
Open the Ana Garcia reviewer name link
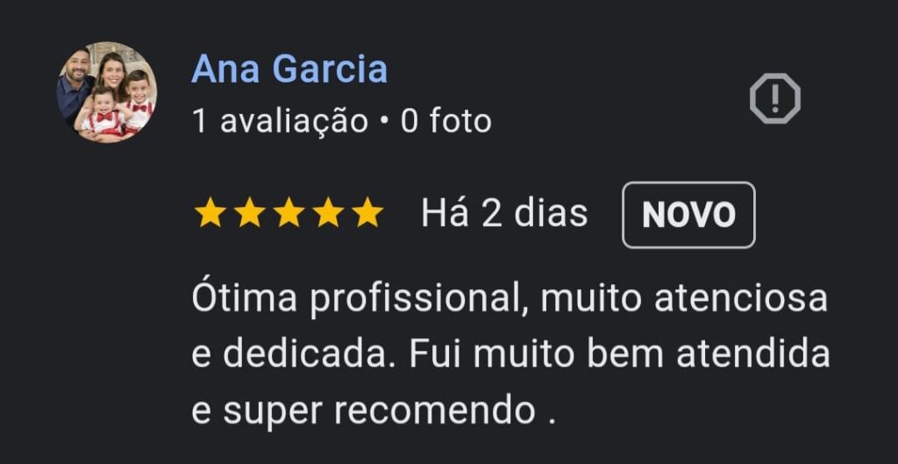click(x=289, y=69)
